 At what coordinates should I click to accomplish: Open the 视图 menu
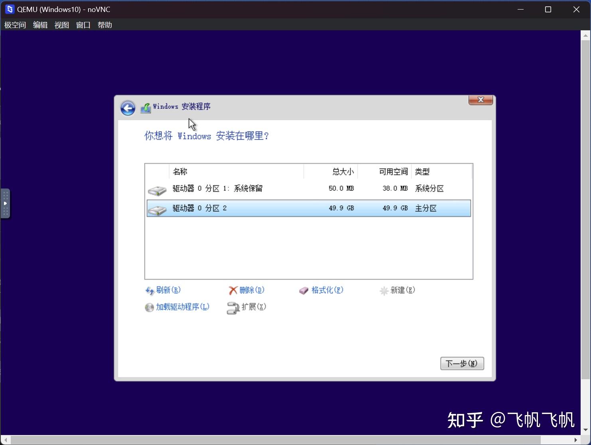tap(61, 25)
